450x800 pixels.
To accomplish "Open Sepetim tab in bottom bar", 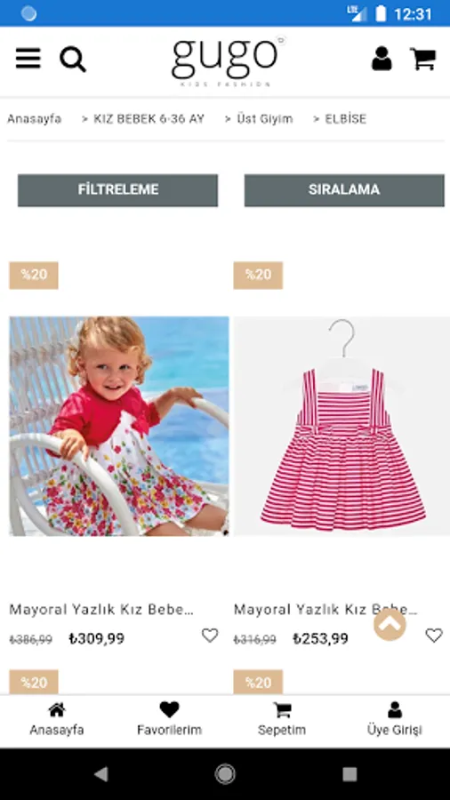I will 282,719.
